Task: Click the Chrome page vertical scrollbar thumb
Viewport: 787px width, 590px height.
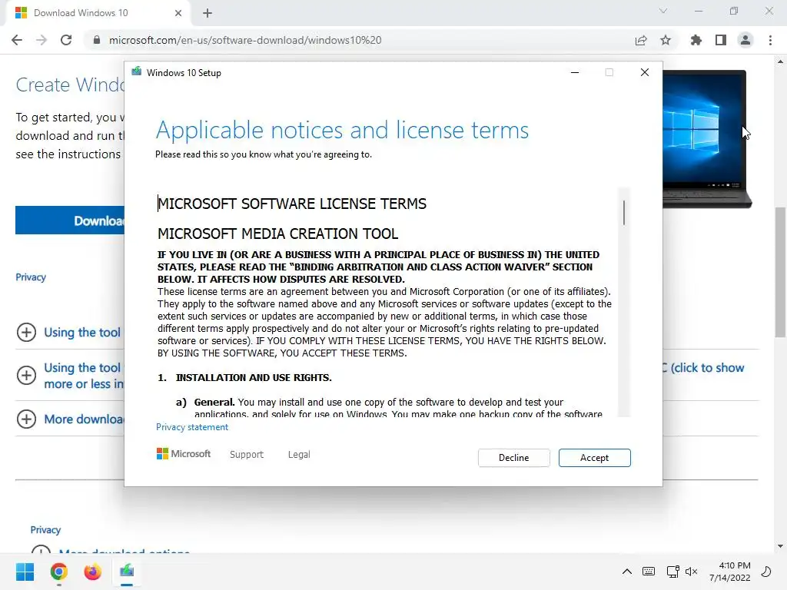Action: pyautogui.click(x=780, y=272)
